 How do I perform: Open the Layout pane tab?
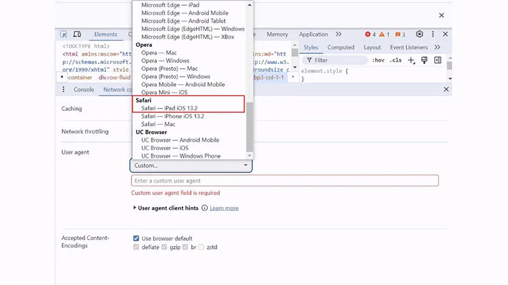[372, 47]
